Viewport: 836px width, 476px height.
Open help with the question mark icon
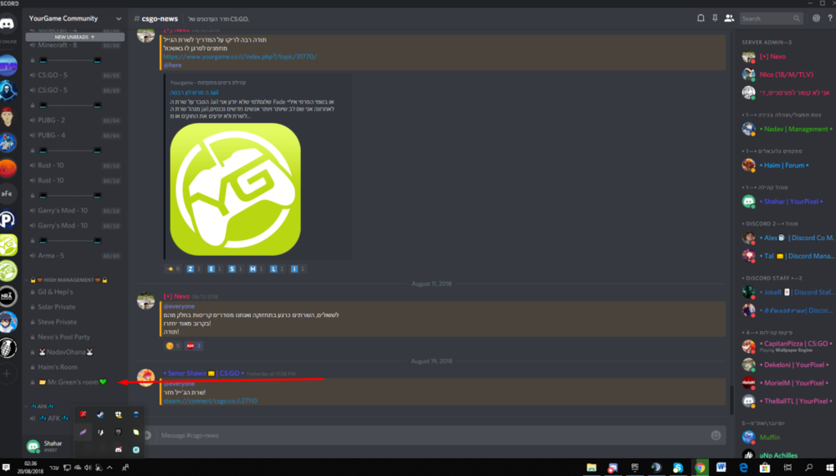tap(831, 18)
